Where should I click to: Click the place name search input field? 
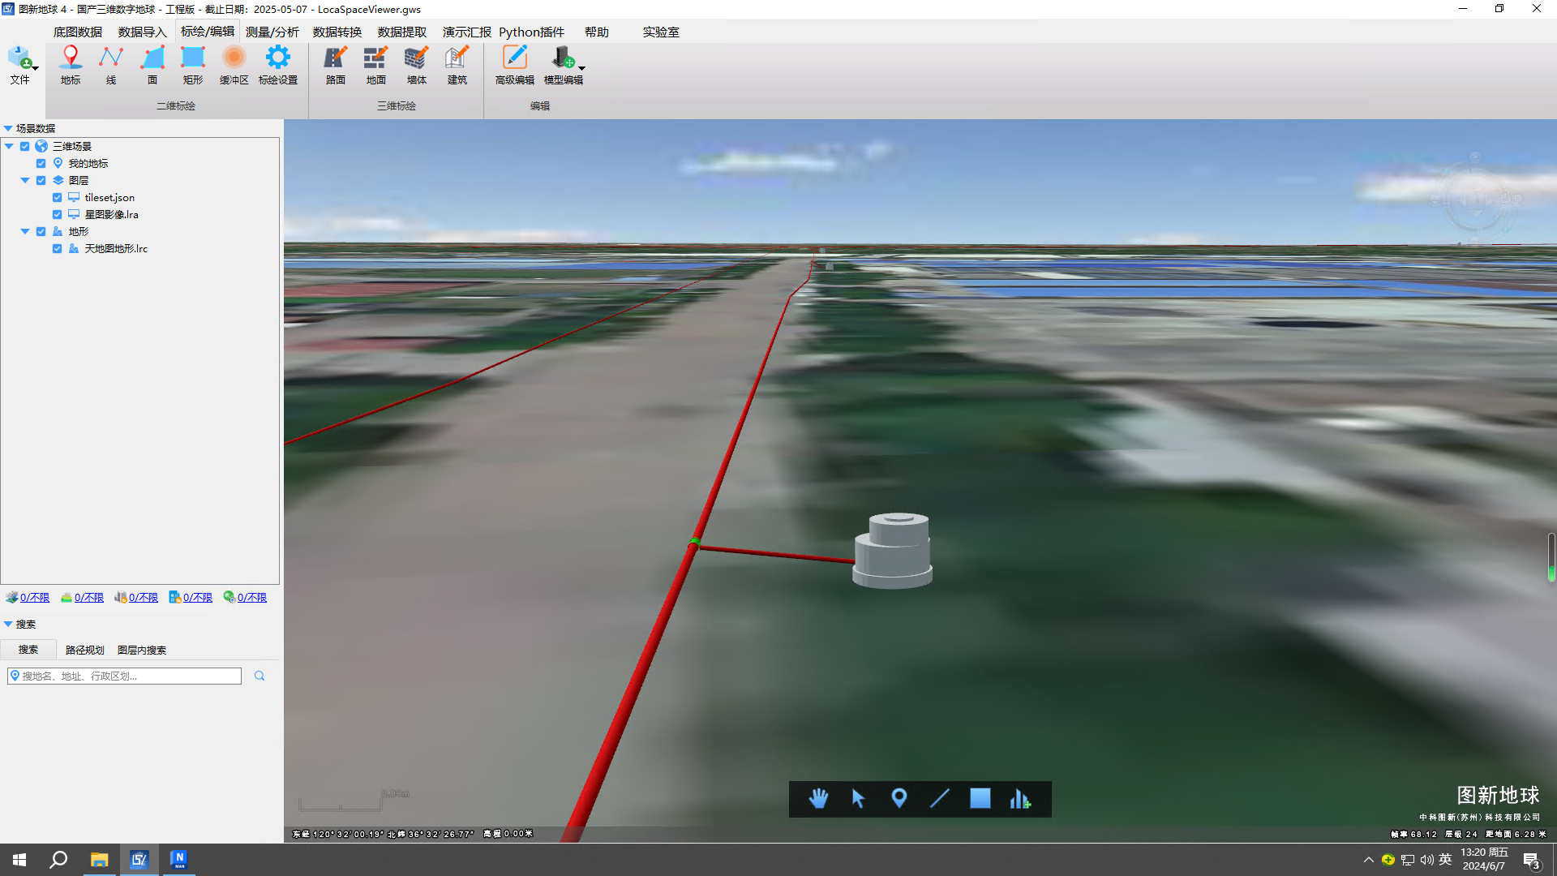tap(130, 676)
